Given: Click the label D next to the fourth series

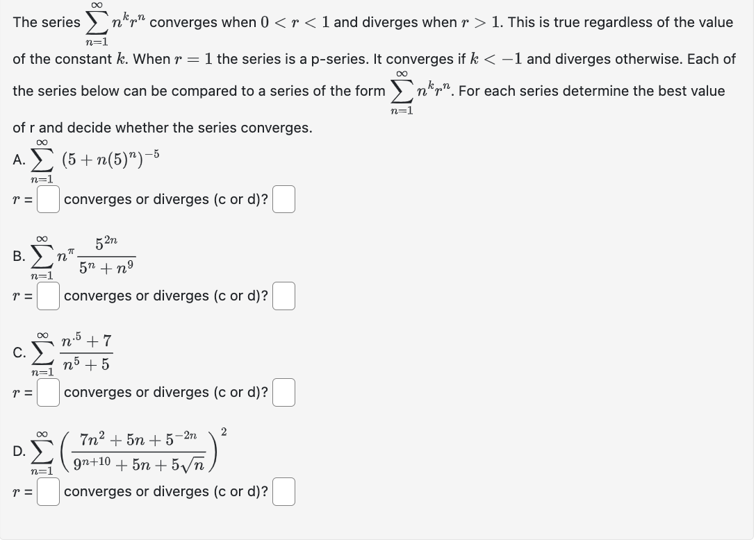Looking at the screenshot, I should click(17, 451).
